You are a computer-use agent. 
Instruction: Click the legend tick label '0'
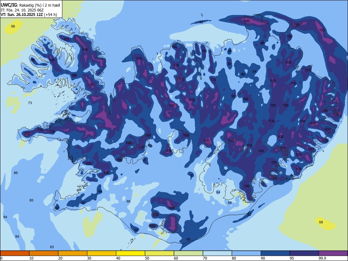1,258
